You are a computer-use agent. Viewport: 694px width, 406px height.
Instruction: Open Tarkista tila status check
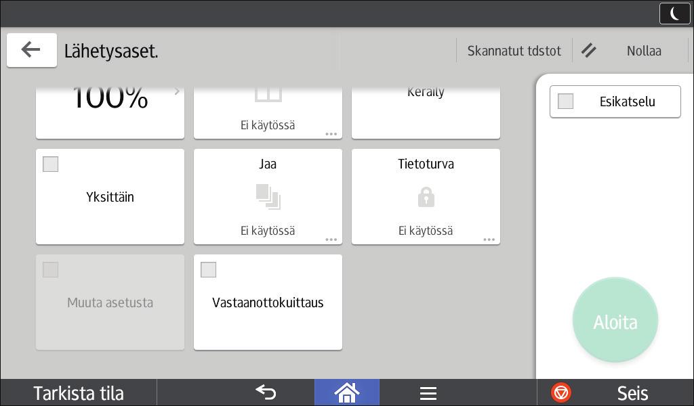(x=79, y=392)
